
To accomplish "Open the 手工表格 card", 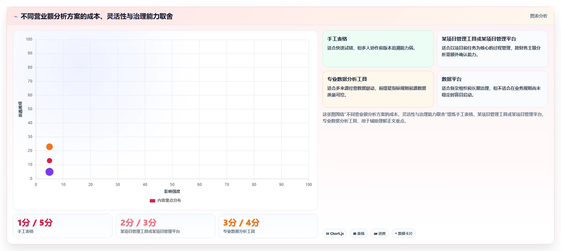I will pos(378,49).
